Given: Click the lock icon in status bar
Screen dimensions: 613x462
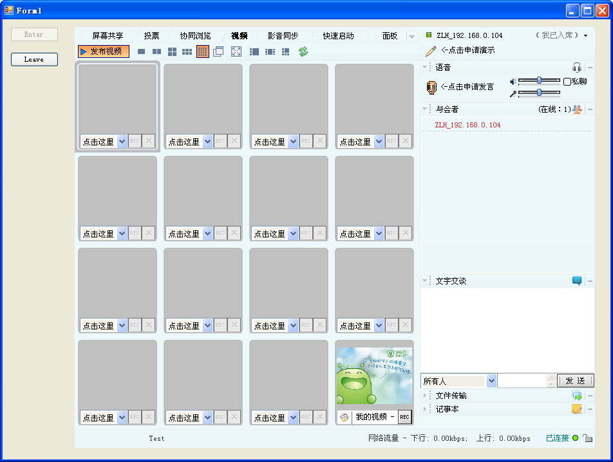Looking at the screenshot, I should point(587,438).
